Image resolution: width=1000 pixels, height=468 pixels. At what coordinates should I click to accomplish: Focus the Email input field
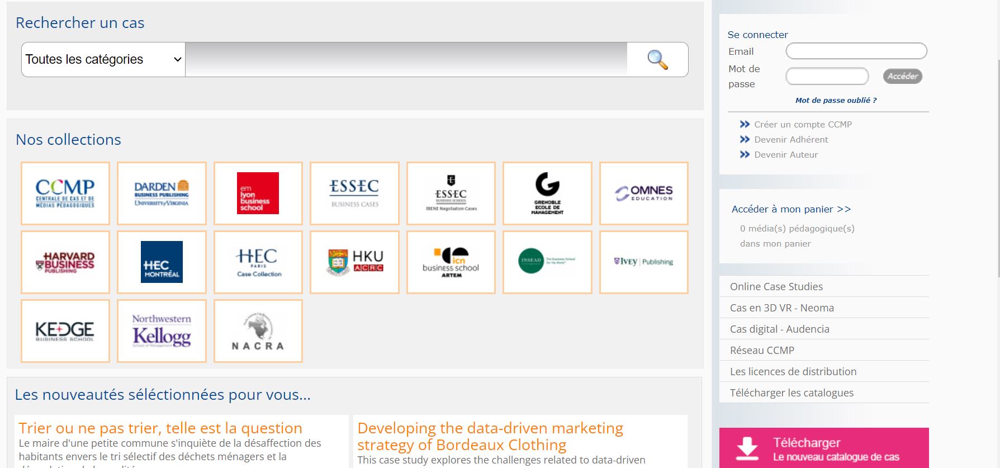pos(856,51)
